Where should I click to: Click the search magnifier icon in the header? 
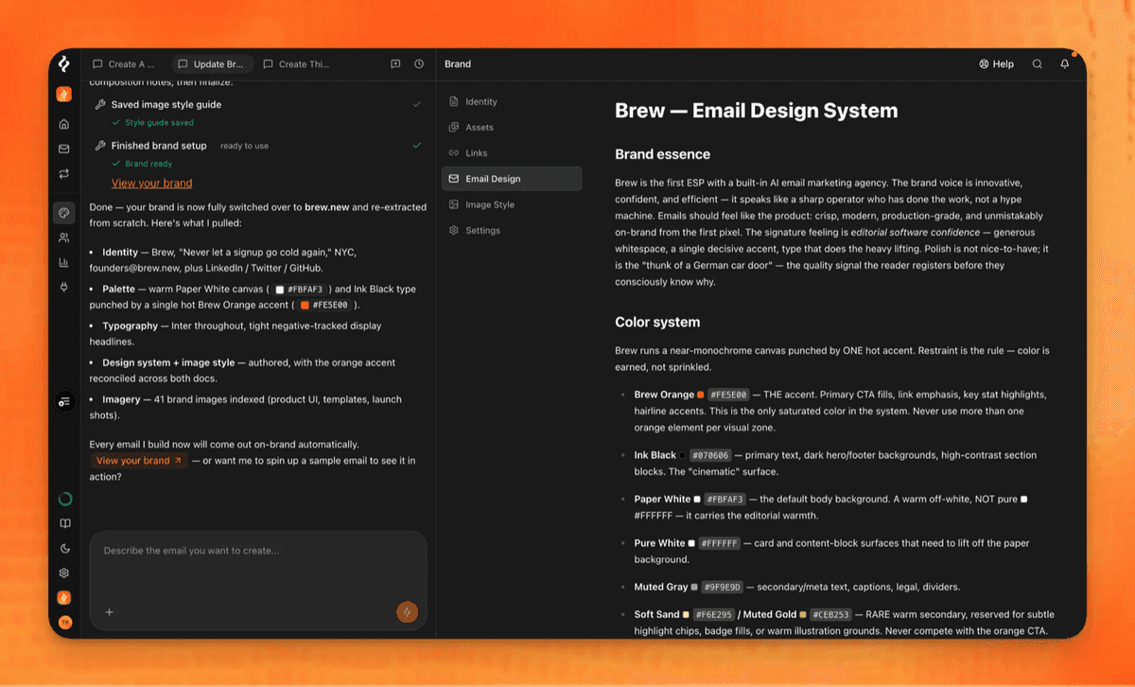pyautogui.click(x=1038, y=64)
